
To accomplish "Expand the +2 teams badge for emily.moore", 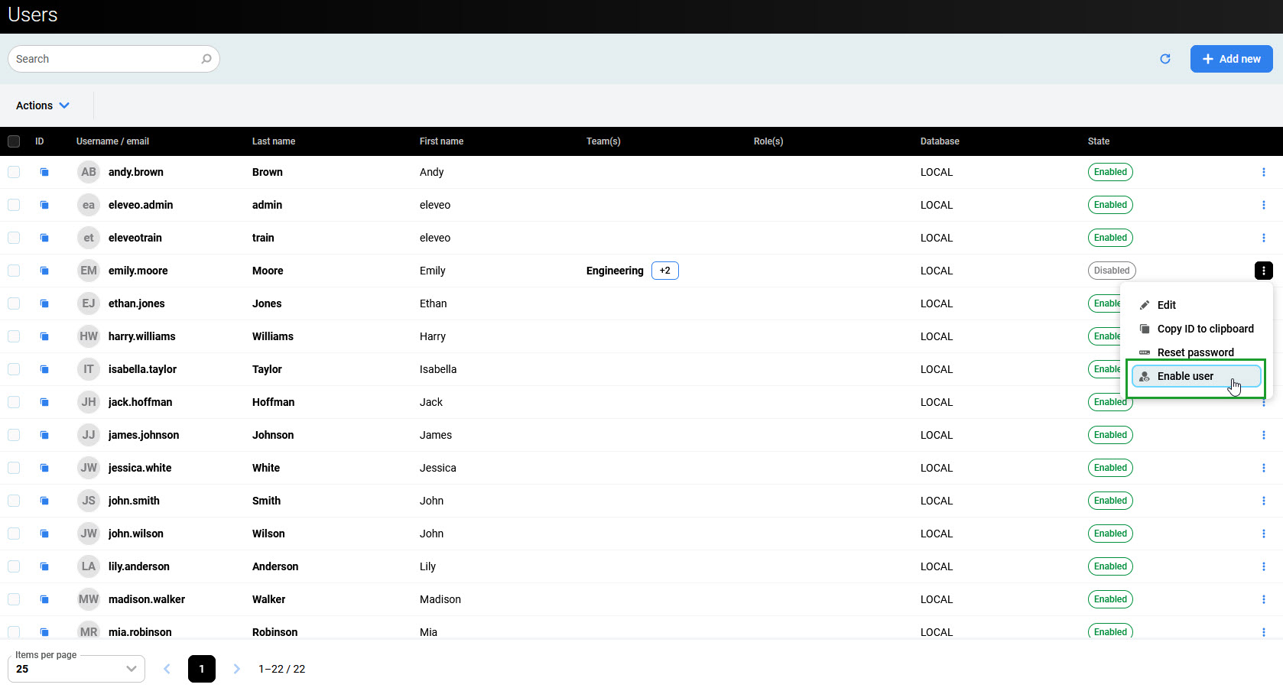I will click(x=664, y=271).
